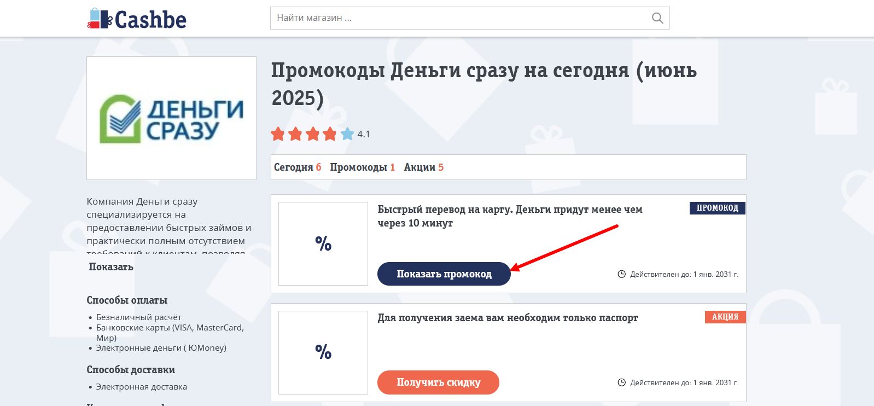The image size is (874, 406).
Task: Click the 'Способы доставки' heading
Action: [x=131, y=370]
